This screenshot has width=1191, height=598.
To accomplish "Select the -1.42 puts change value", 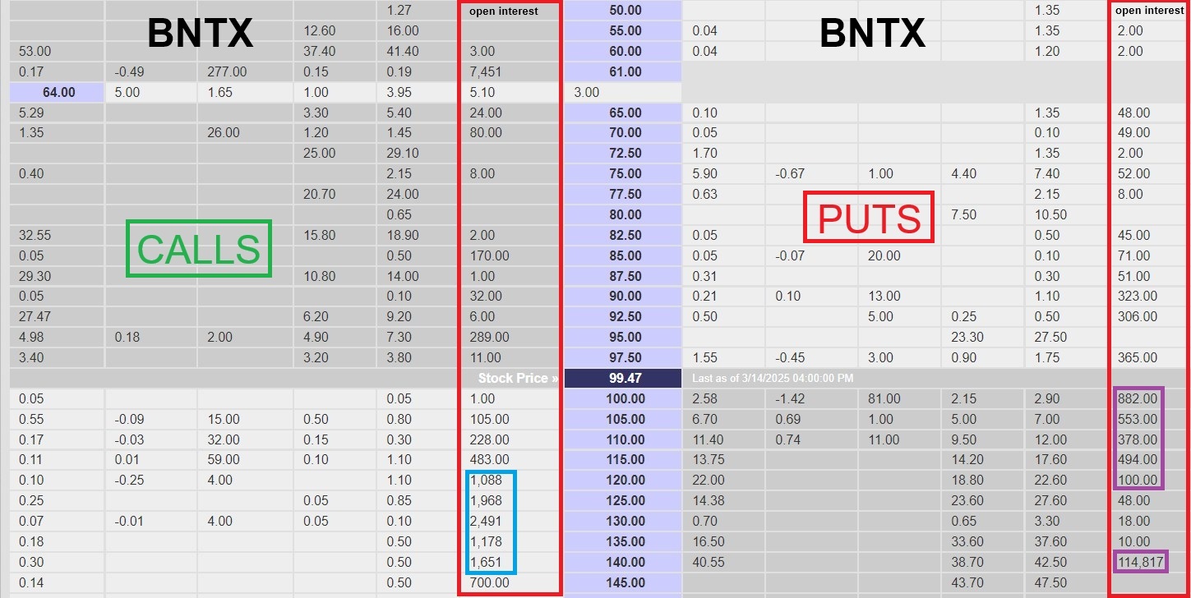I will coord(791,398).
